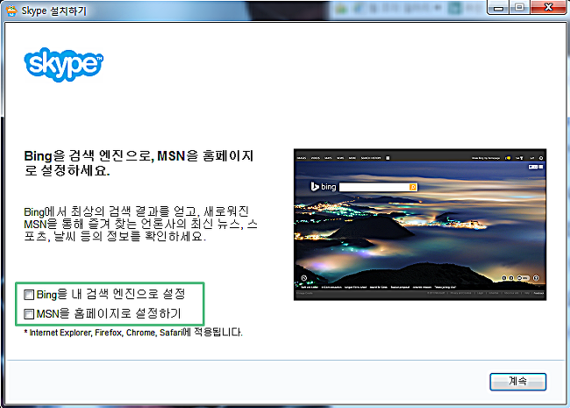570x408 pixels.
Task: Click the Skype logo
Action: pos(64,64)
